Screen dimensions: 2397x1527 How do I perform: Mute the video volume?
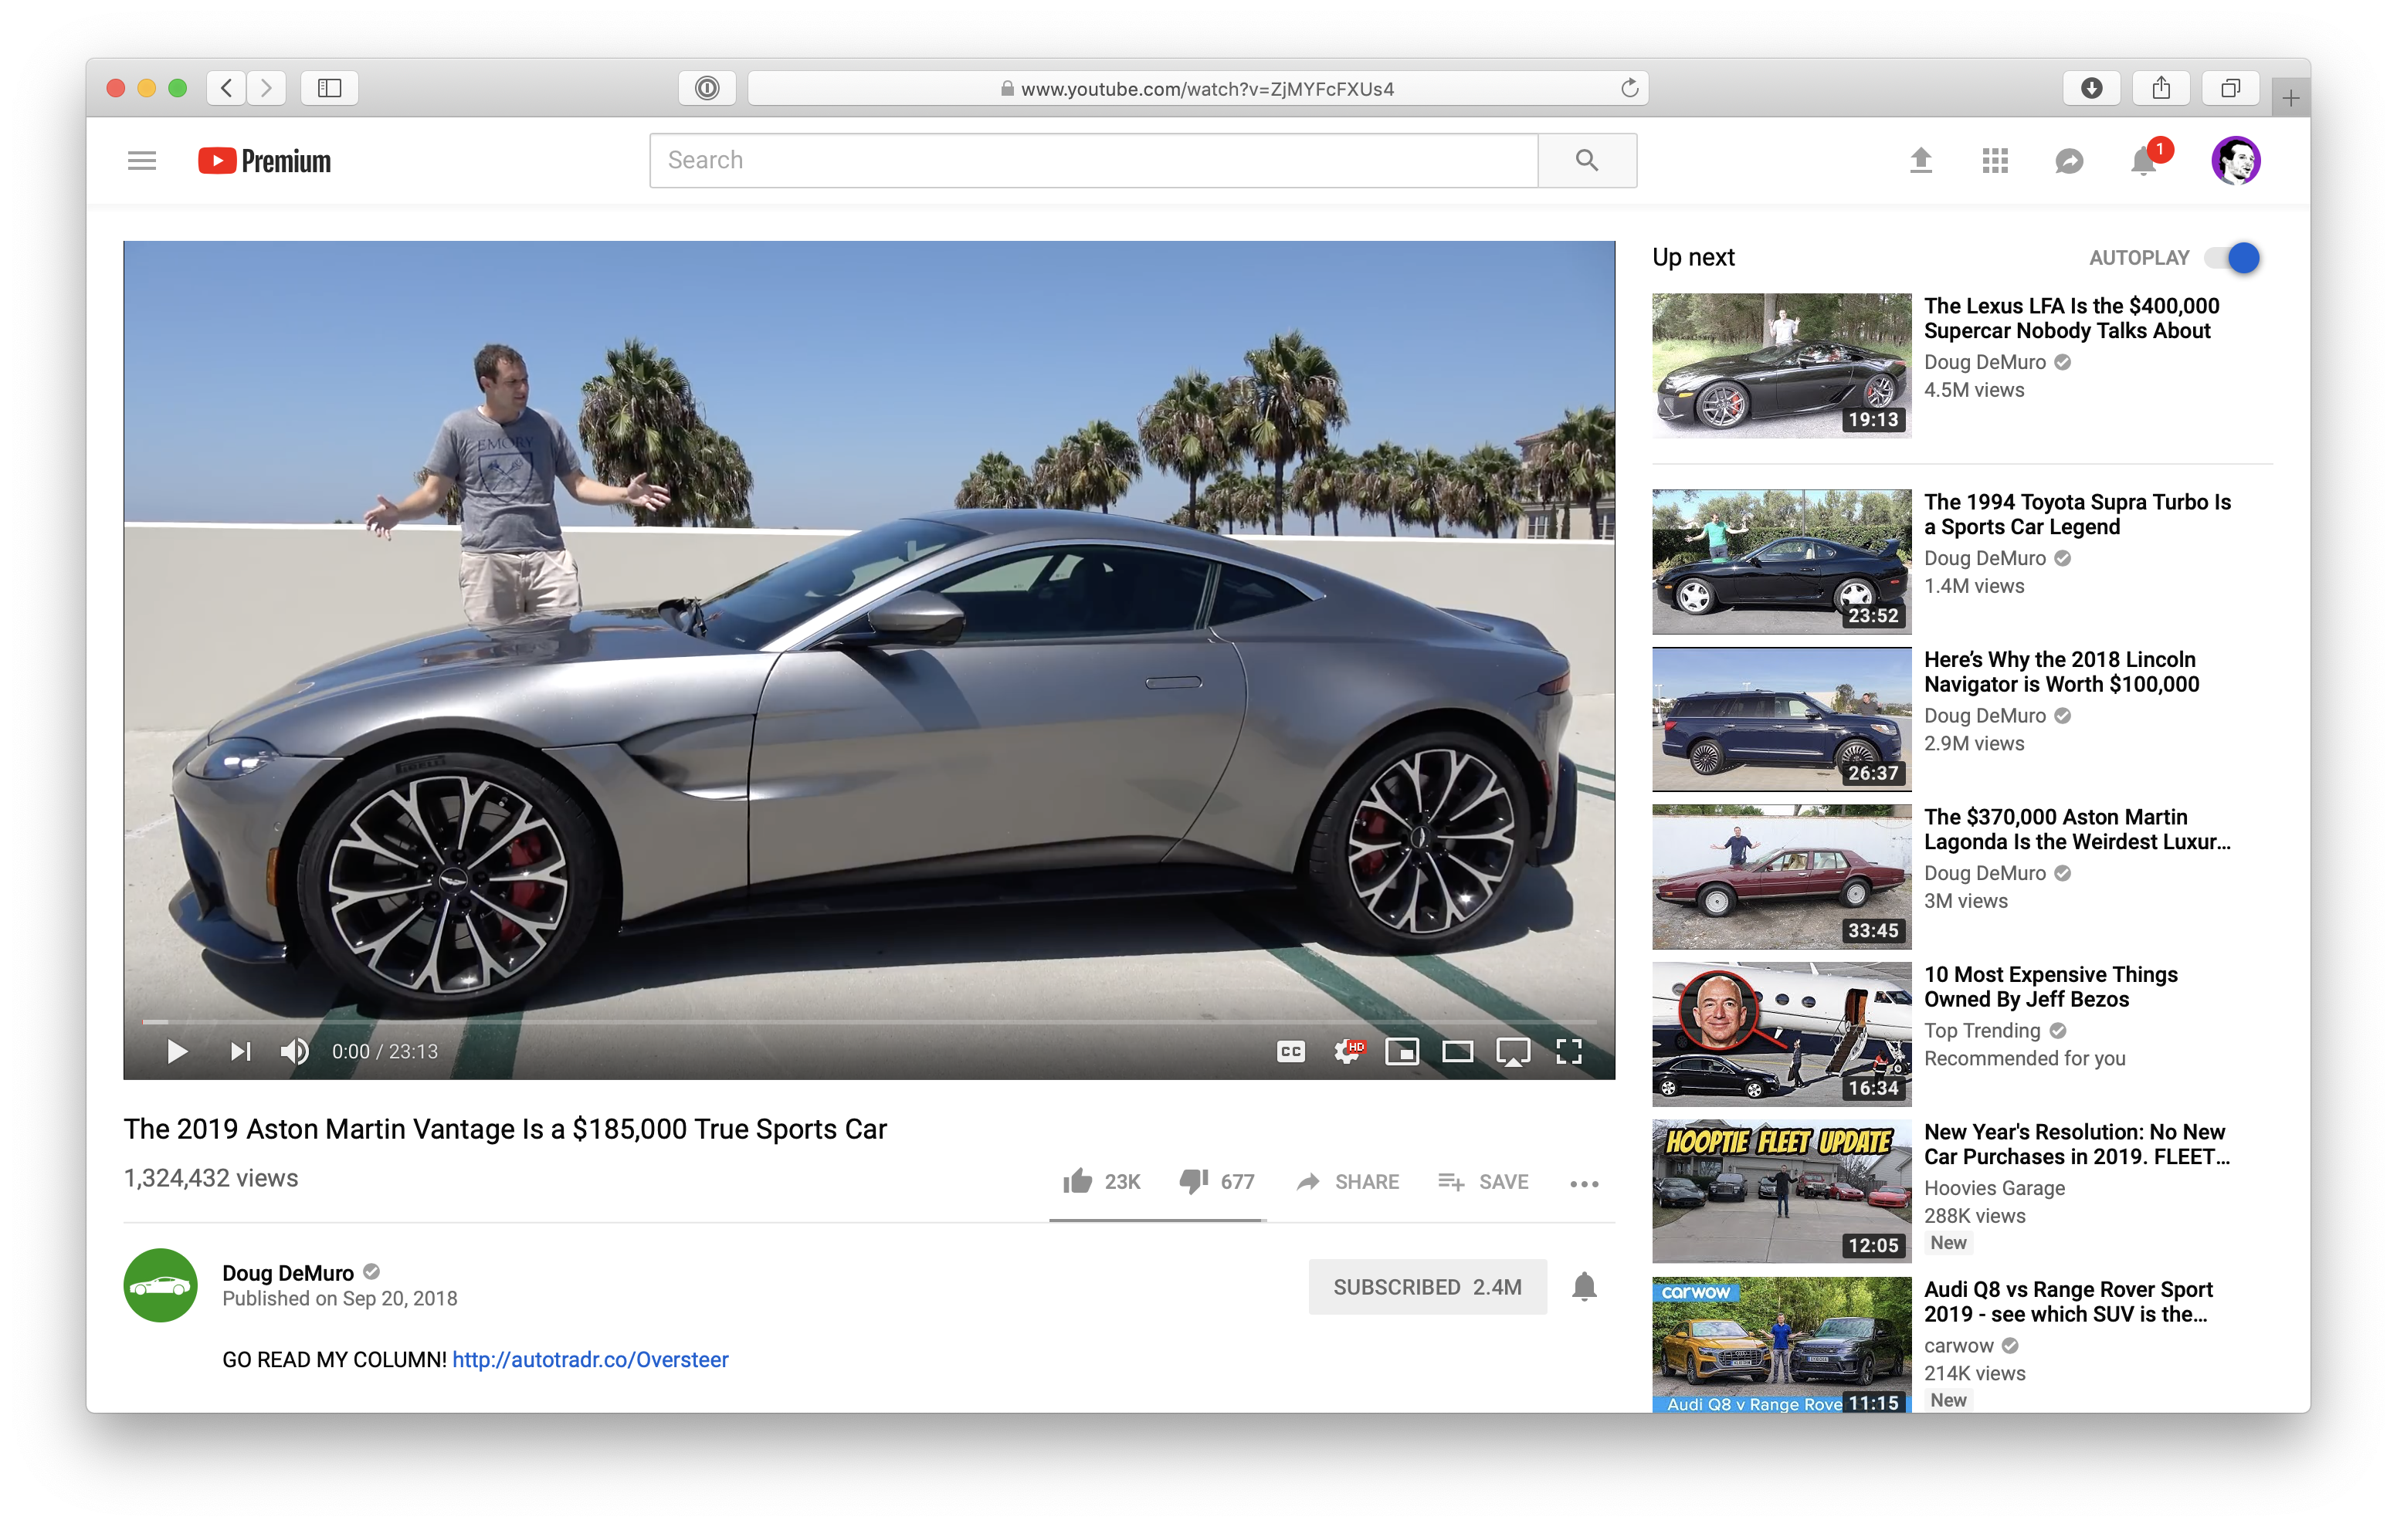tap(295, 1051)
